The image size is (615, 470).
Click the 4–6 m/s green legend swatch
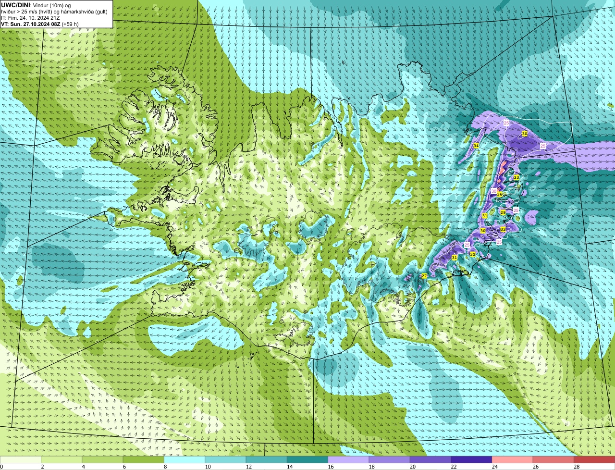[x=102, y=460]
